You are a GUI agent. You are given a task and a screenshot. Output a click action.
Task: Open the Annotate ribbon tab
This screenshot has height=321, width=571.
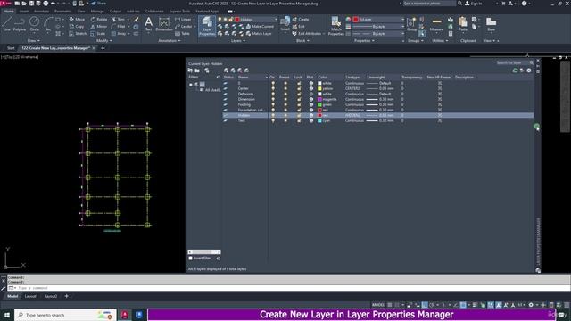[x=41, y=12]
